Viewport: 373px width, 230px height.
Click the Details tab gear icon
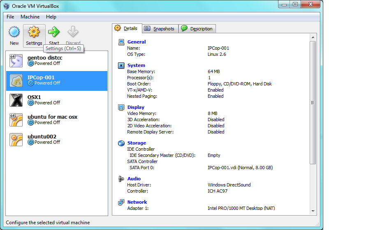click(118, 28)
